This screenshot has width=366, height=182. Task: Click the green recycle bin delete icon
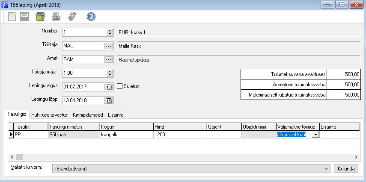point(40,17)
